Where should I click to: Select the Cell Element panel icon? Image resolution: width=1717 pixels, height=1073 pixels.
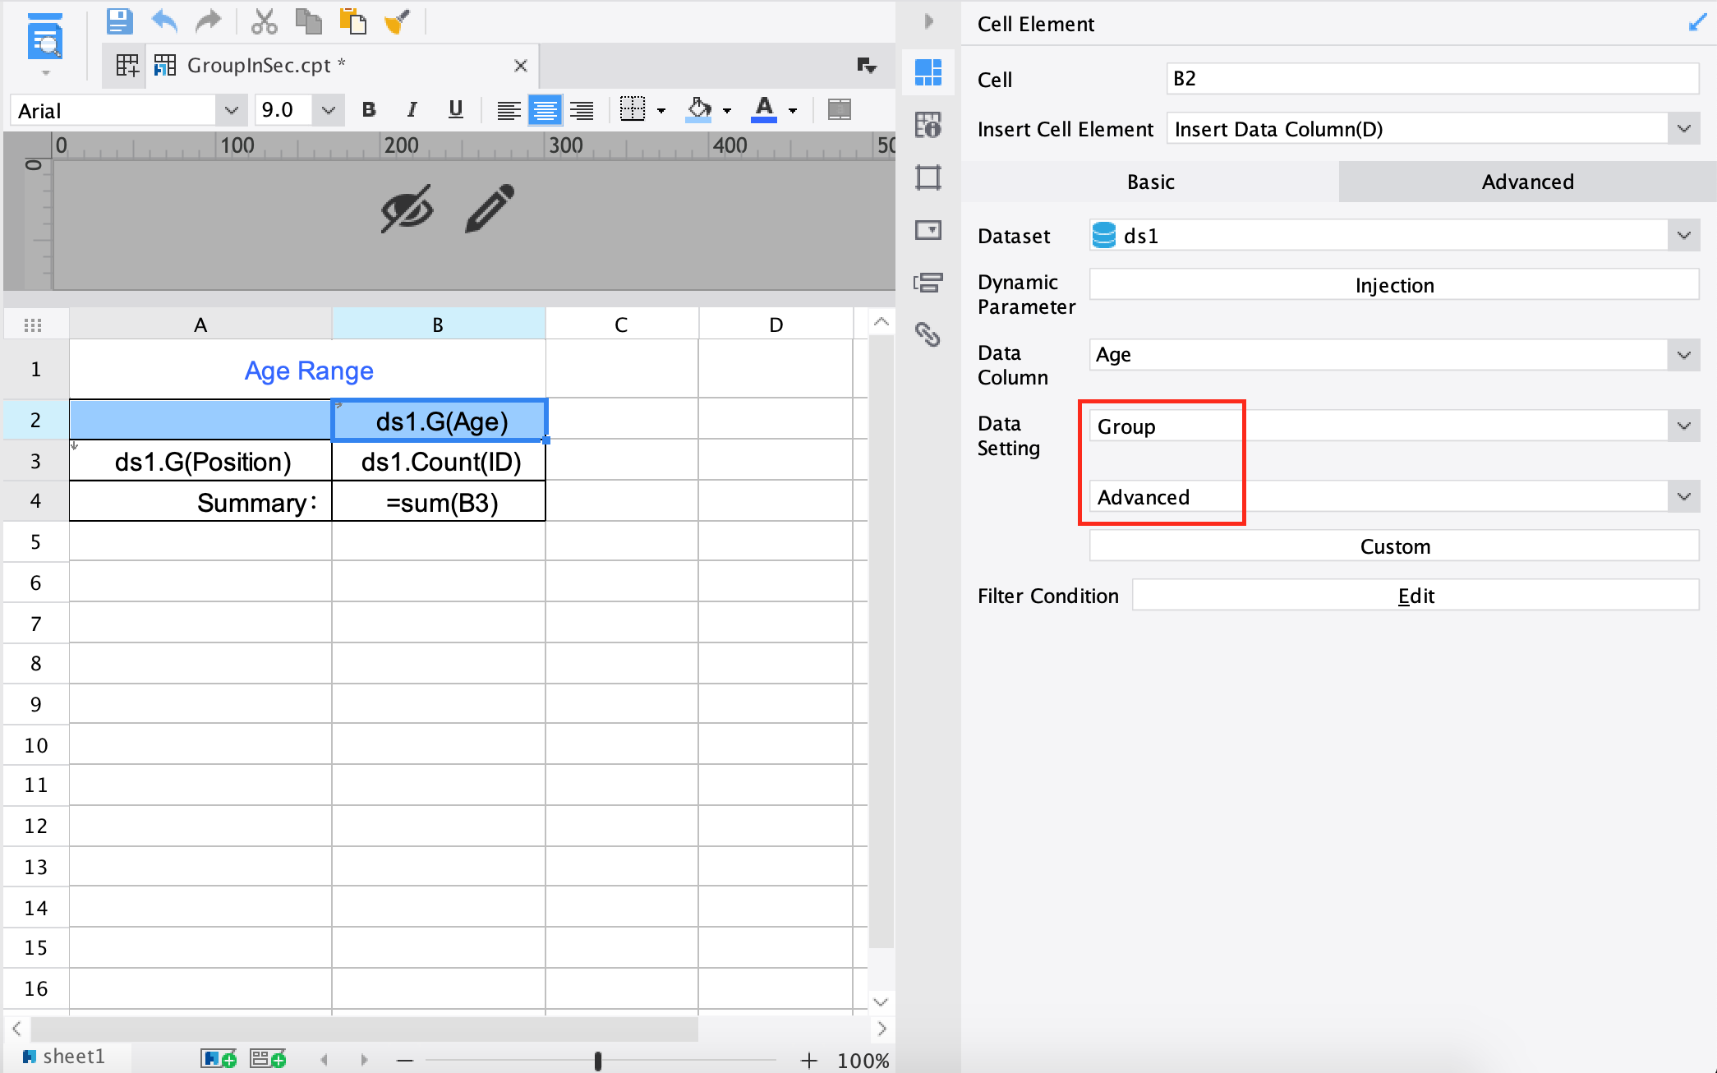[x=928, y=72]
